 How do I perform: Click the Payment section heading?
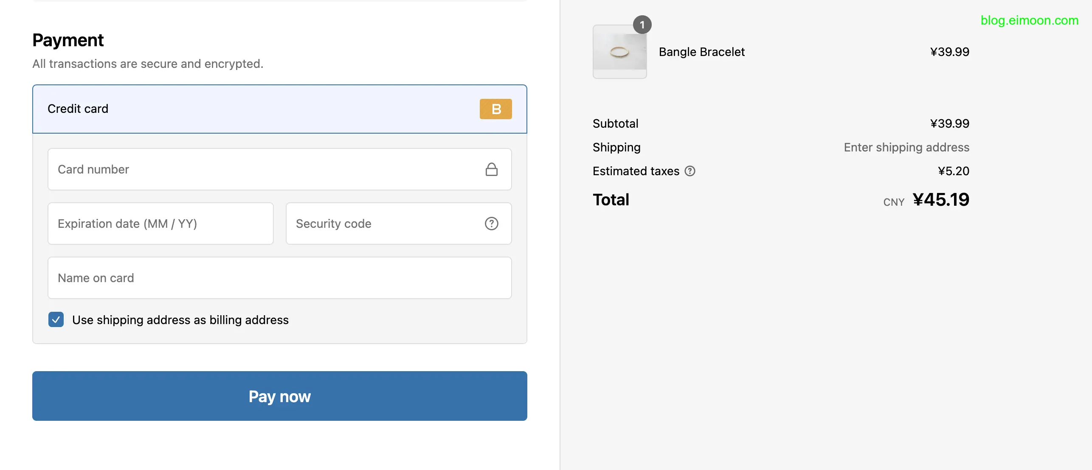[68, 40]
